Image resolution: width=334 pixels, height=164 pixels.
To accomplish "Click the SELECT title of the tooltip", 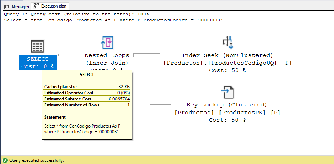I will pos(87,75).
